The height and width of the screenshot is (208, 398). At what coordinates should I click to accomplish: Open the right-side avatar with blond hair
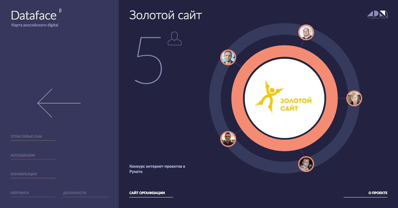point(354,98)
